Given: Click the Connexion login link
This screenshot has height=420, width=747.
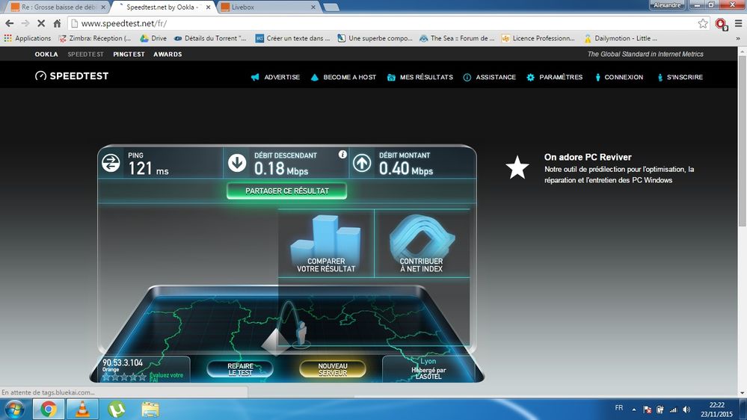Looking at the screenshot, I should tap(619, 77).
